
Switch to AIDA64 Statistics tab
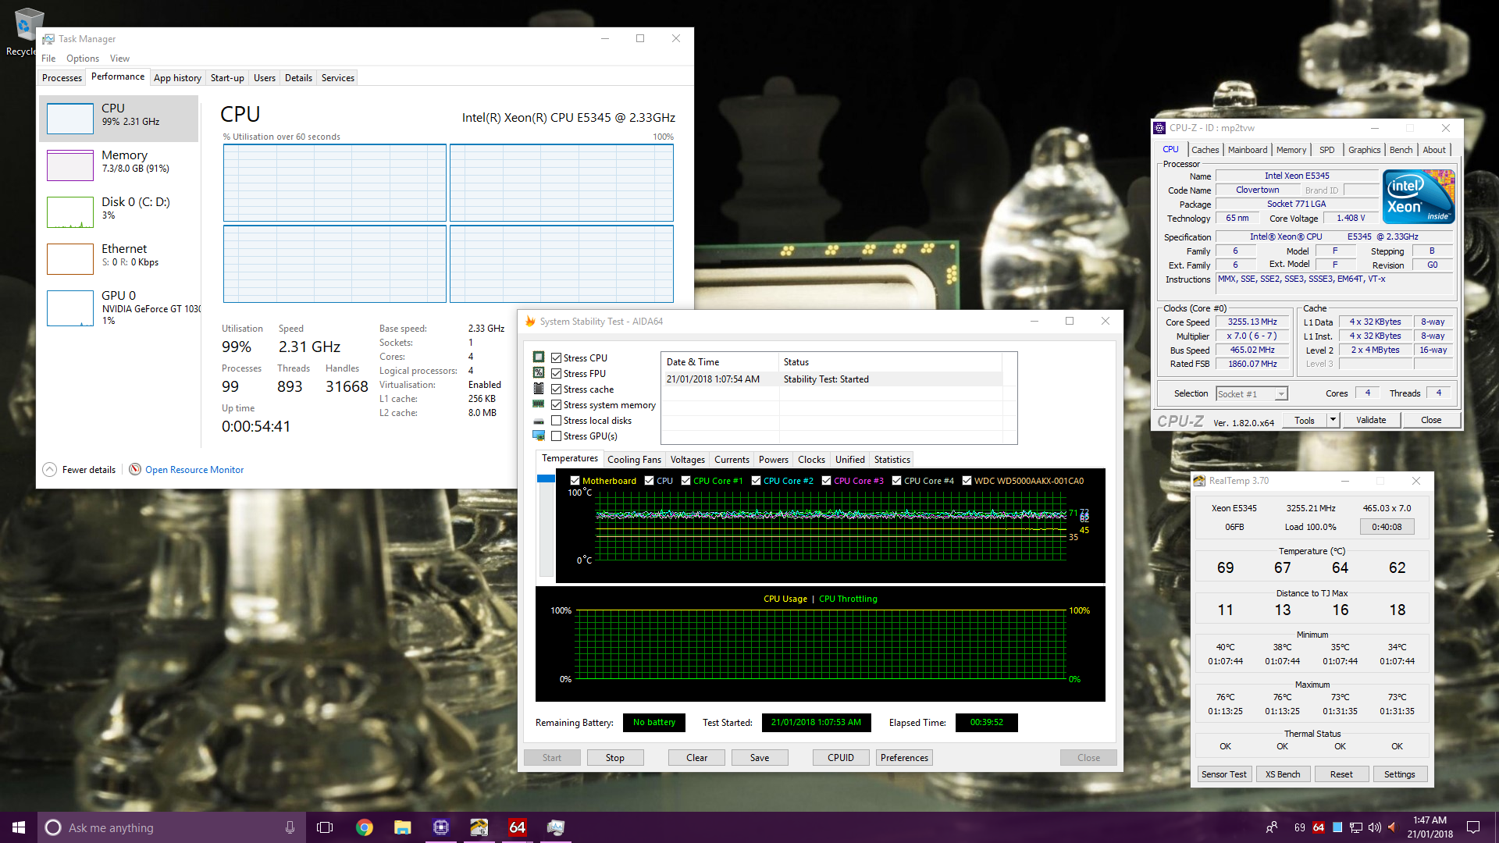coord(892,460)
